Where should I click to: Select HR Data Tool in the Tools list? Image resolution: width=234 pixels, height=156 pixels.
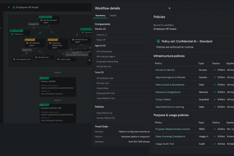(x=122, y=83)
